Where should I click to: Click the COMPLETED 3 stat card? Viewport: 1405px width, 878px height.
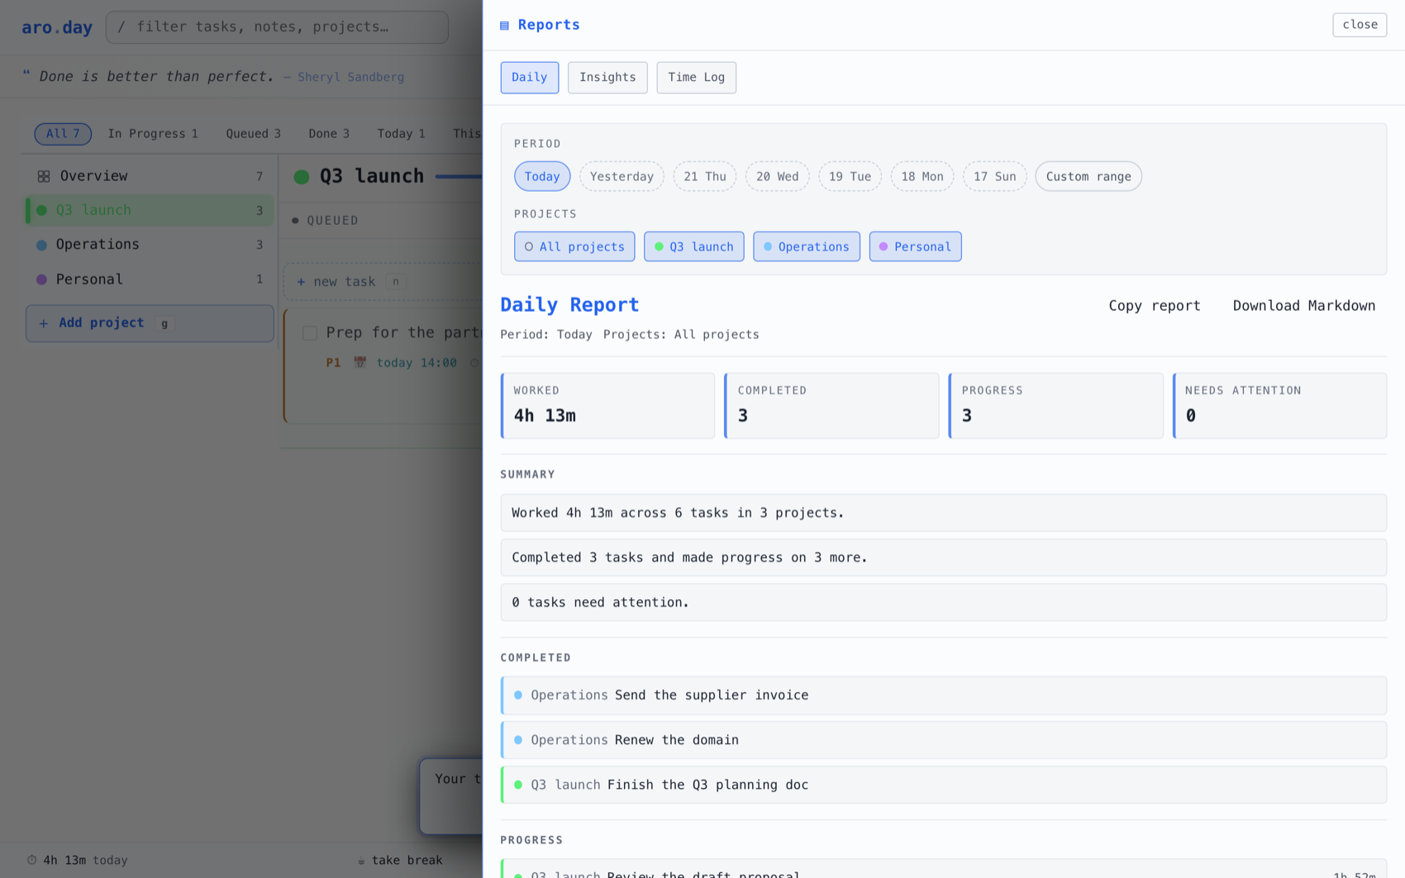pyautogui.click(x=831, y=405)
